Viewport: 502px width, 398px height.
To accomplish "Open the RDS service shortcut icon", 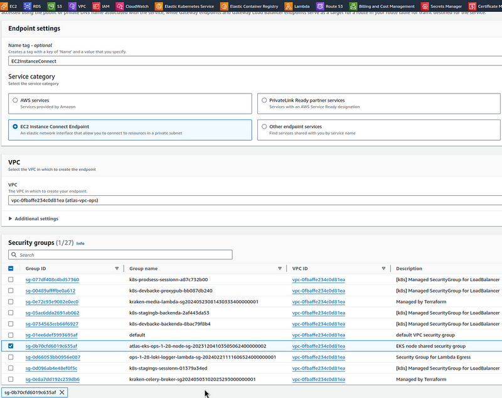I will [29, 6].
